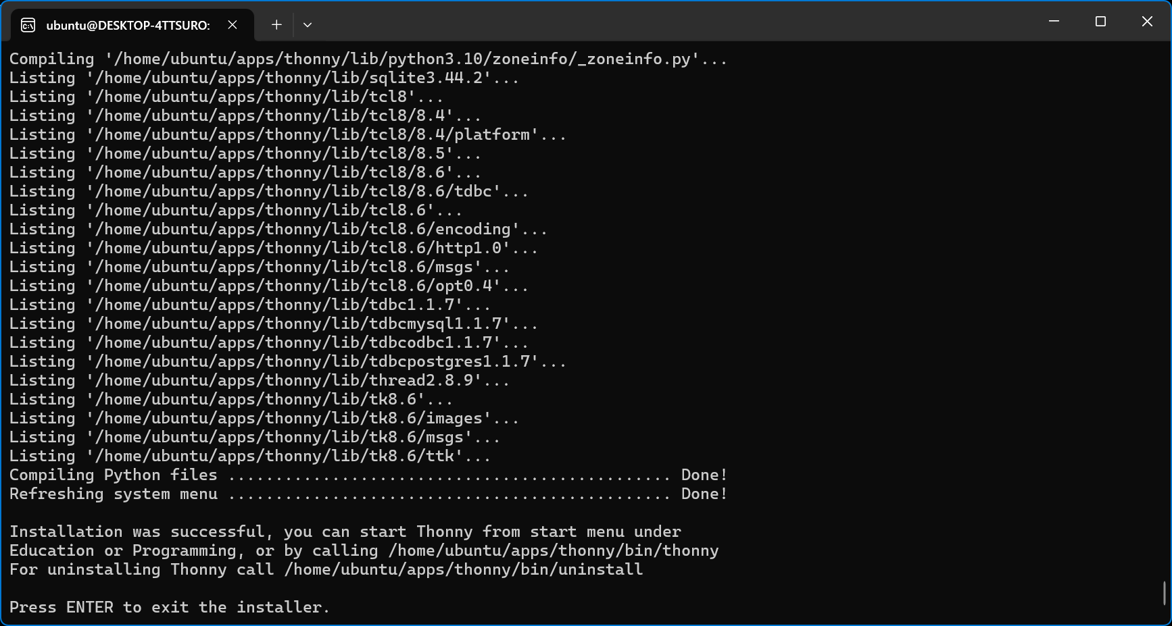Image resolution: width=1172 pixels, height=626 pixels.
Task: Close the terminal window
Action: 1147,22
